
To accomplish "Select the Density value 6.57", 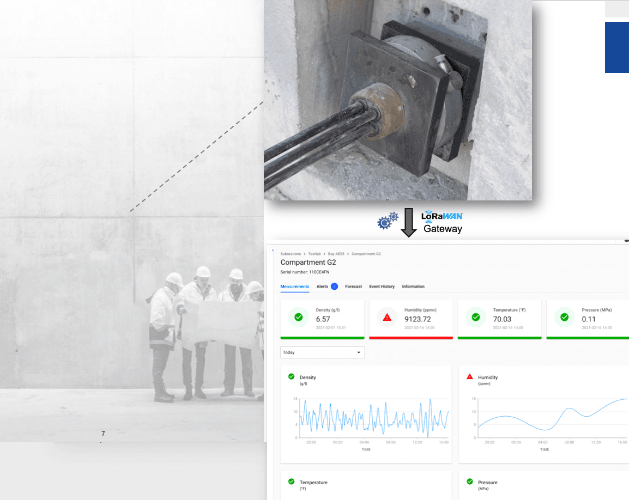I will point(323,319).
